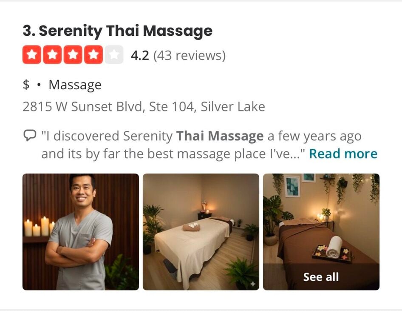Click the grey fifth rating star
The image size is (402, 319).
(x=114, y=55)
